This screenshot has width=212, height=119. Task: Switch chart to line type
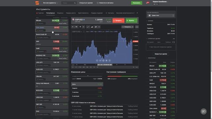[x=88, y=27]
